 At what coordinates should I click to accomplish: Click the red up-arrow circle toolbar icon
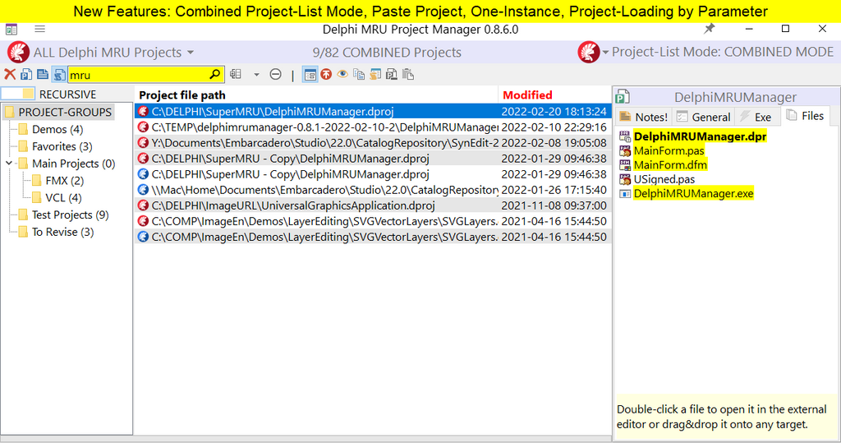pos(326,75)
